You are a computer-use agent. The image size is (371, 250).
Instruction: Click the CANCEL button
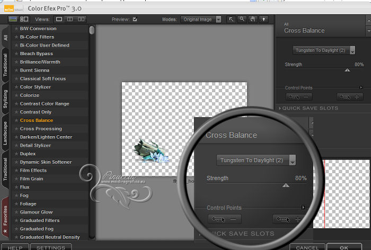307,247
